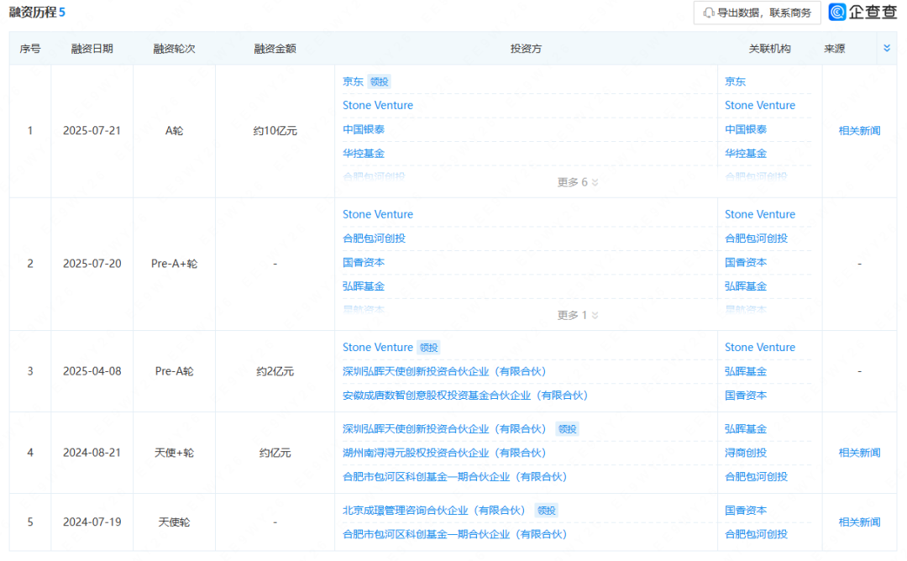The height and width of the screenshot is (561, 907).
Task: Click the date 2025-07-21
Action: [x=92, y=131]
